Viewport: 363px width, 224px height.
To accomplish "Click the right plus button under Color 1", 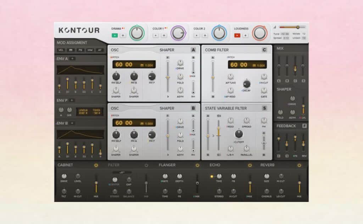I will click(x=164, y=35).
